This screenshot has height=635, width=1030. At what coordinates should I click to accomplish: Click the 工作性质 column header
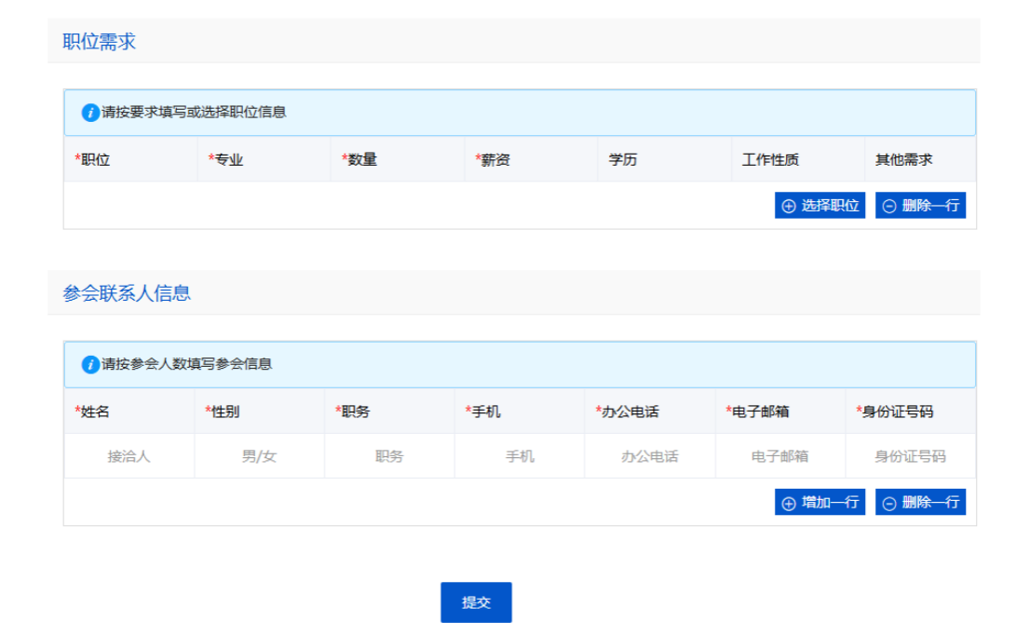coord(770,159)
